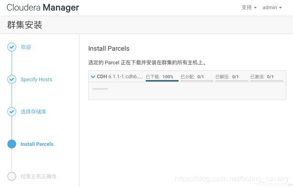Click the Cloudera Manager logo
Screen dimensions: 293x187
coord(43,8)
